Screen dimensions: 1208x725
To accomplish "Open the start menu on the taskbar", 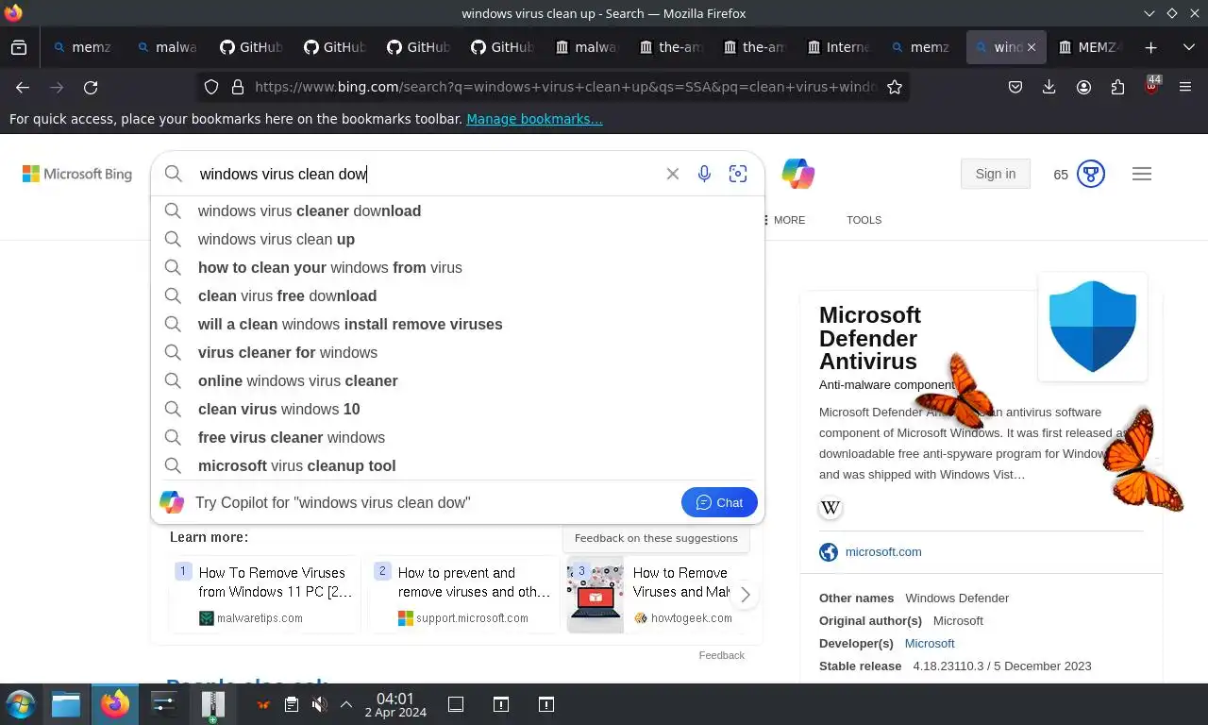I will click(x=20, y=704).
